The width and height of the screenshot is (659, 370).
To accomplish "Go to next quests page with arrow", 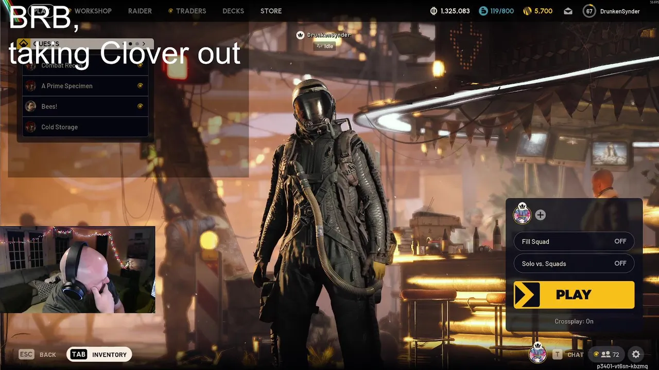I will pyautogui.click(x=144, y=44).
